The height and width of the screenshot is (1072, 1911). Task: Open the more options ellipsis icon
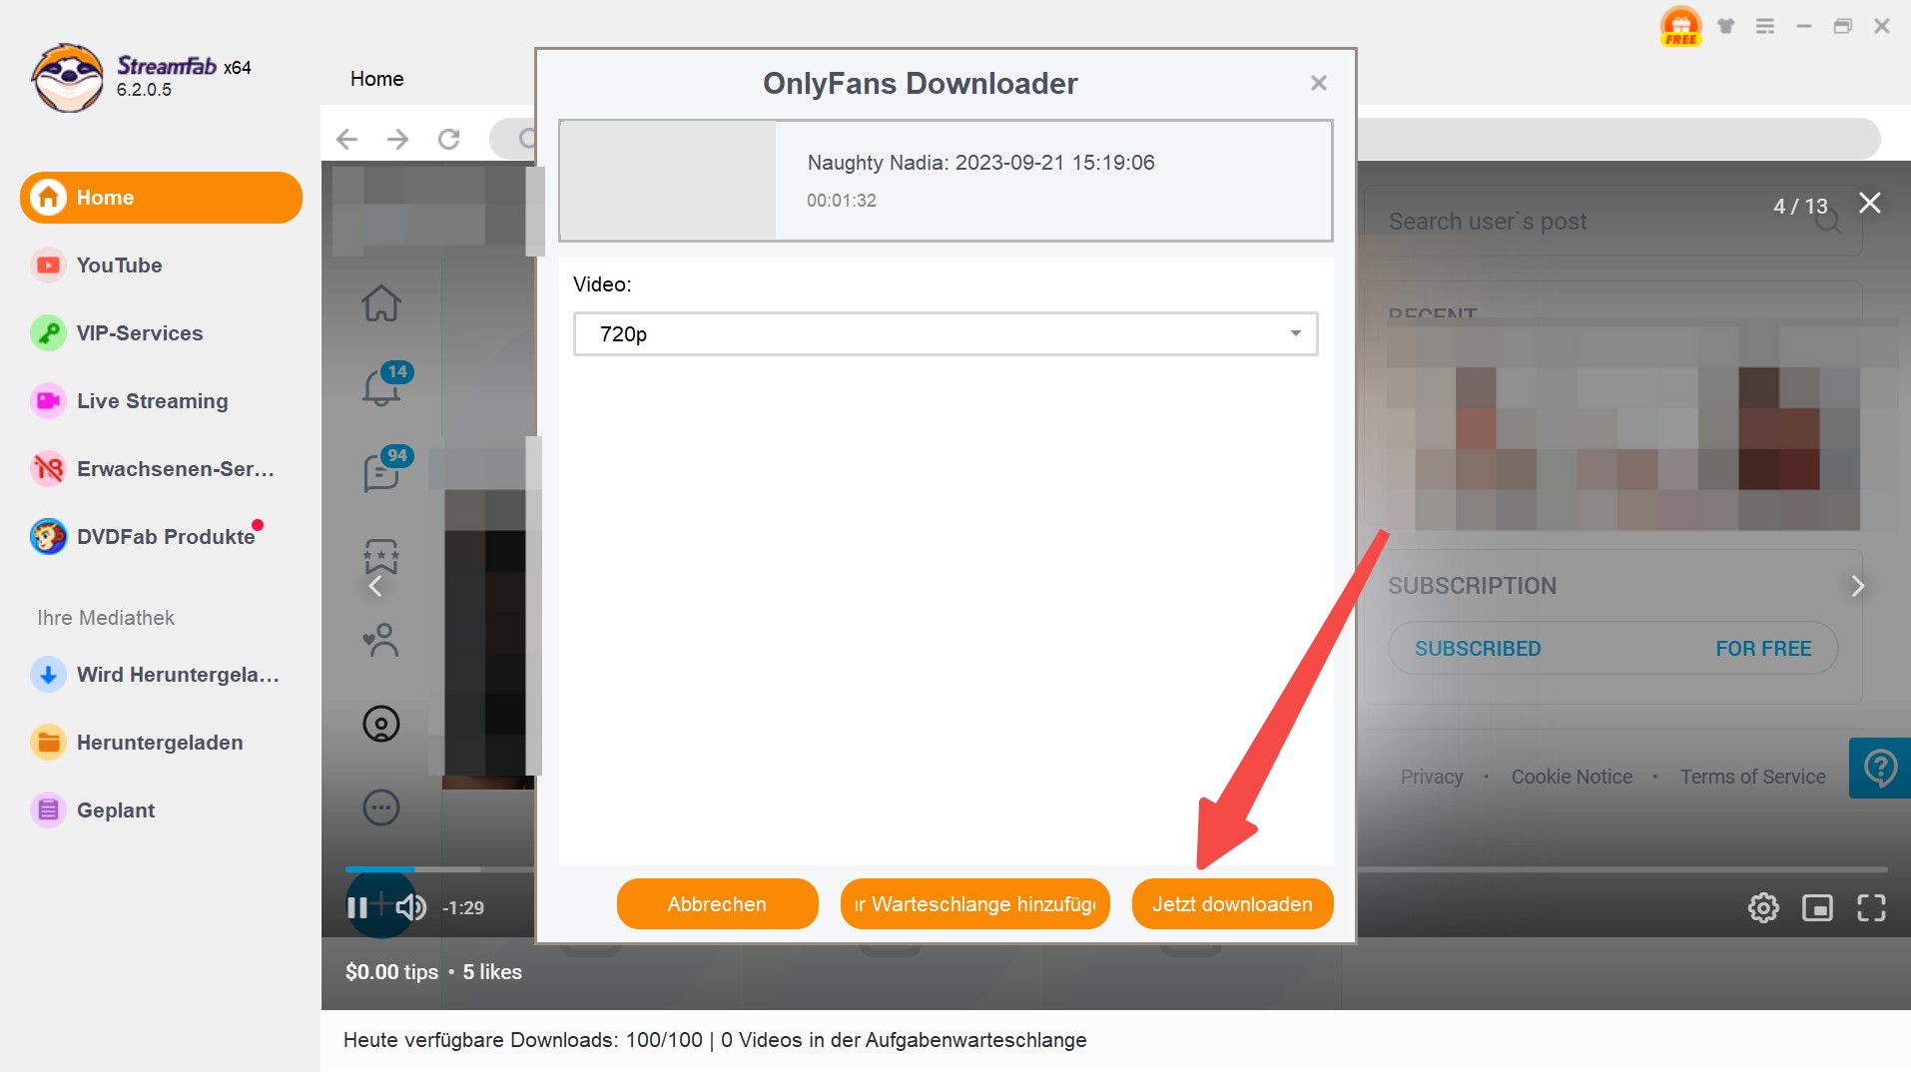pos(381,807)
